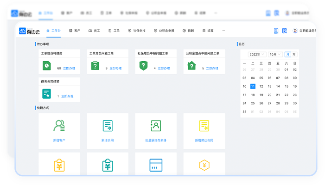Click the 身边云 cloud logo
Image resolution: width=325 pixels, height=185 pixels.
29,31
